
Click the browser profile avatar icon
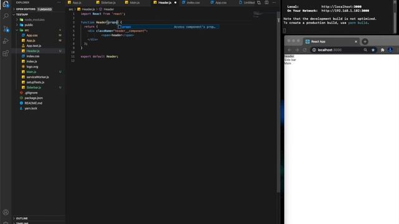click(390, 50)
